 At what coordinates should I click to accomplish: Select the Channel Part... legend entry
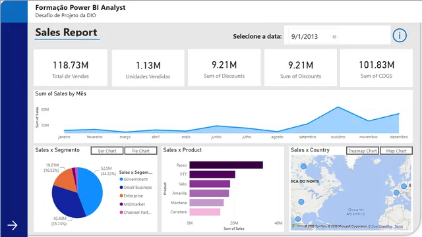135,212
